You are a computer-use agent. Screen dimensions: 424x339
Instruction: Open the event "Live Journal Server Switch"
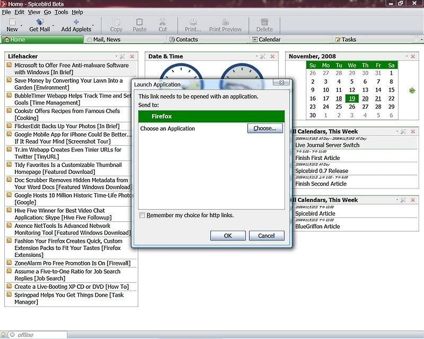327,145
